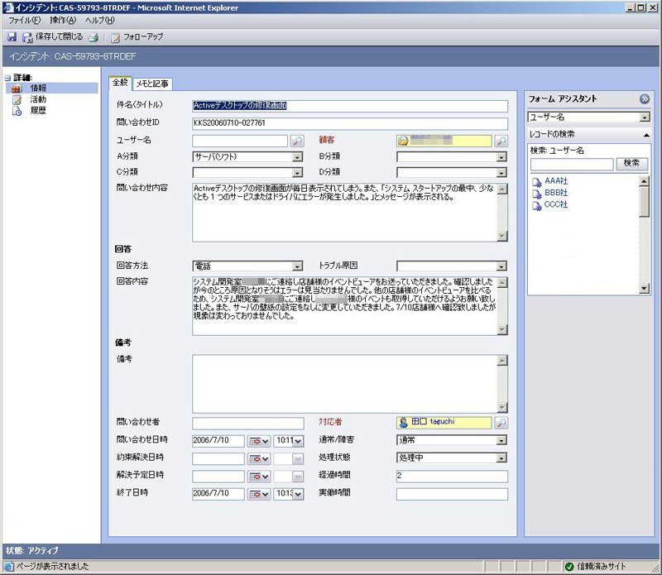This screenshot has height=575, width=662.
Task: Open the 問い合わせ日時 time dropdown
Action: (x=298, y=442)
